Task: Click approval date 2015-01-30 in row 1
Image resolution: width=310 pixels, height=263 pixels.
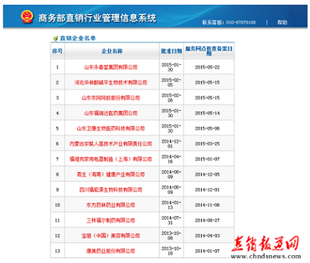Action: (x=171, y=67)
